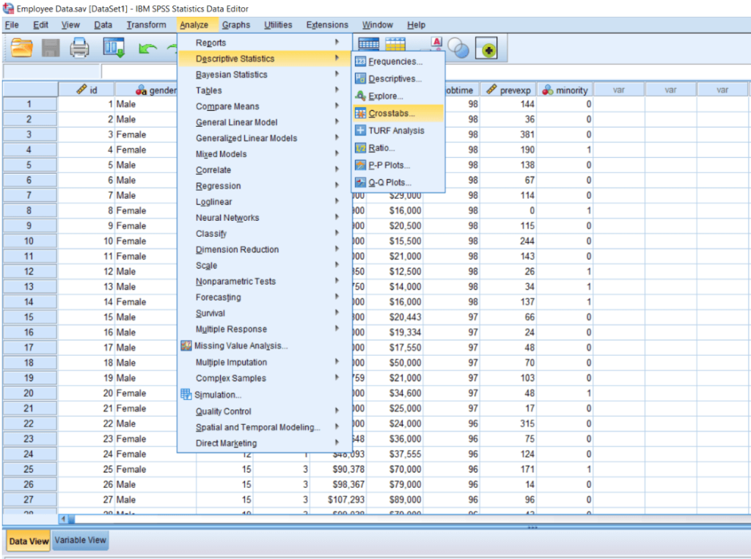Switch to the Variable View tab
Viewport: 751px width, 559px height.
tap(80, 540)
